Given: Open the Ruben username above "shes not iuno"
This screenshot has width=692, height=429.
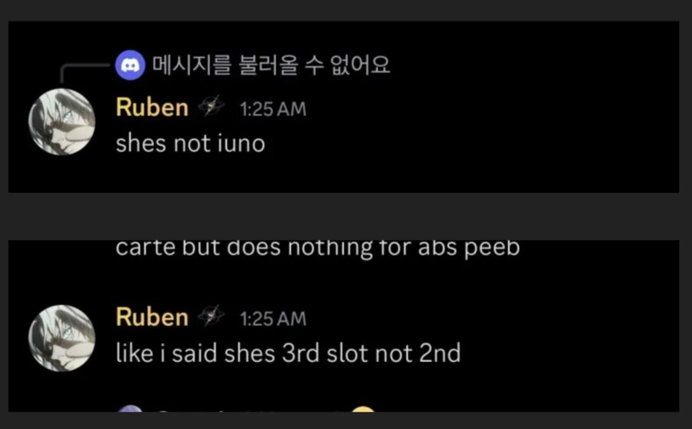Looking at the screenshot, I should 151,108.
